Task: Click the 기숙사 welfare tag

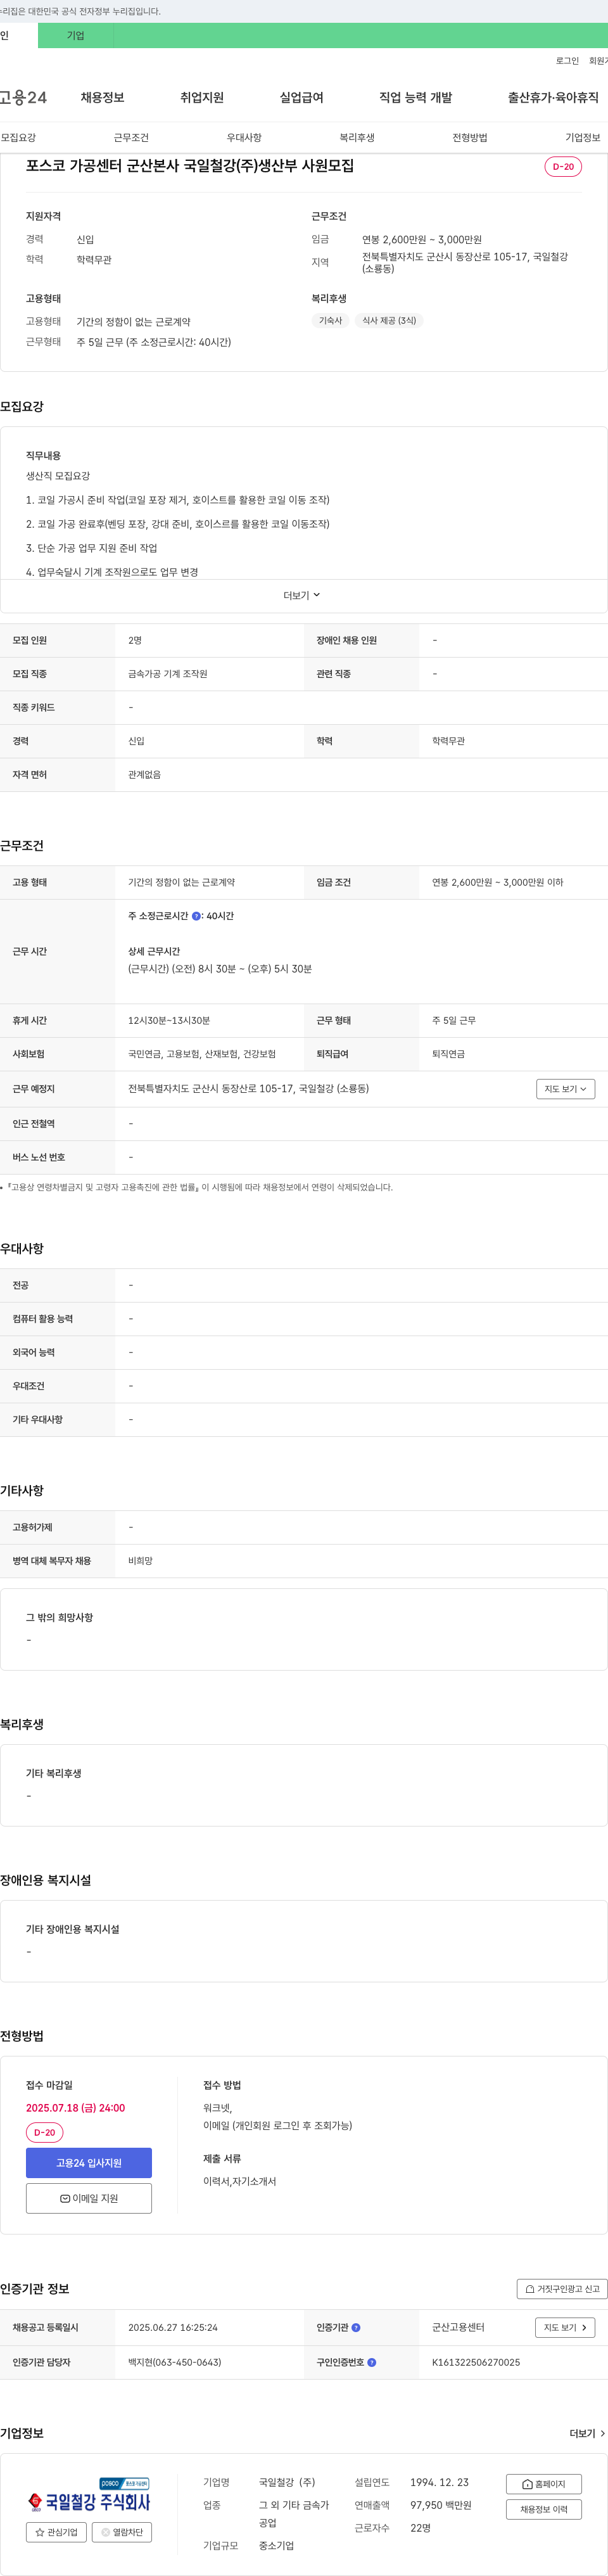Action: point(330,320)
